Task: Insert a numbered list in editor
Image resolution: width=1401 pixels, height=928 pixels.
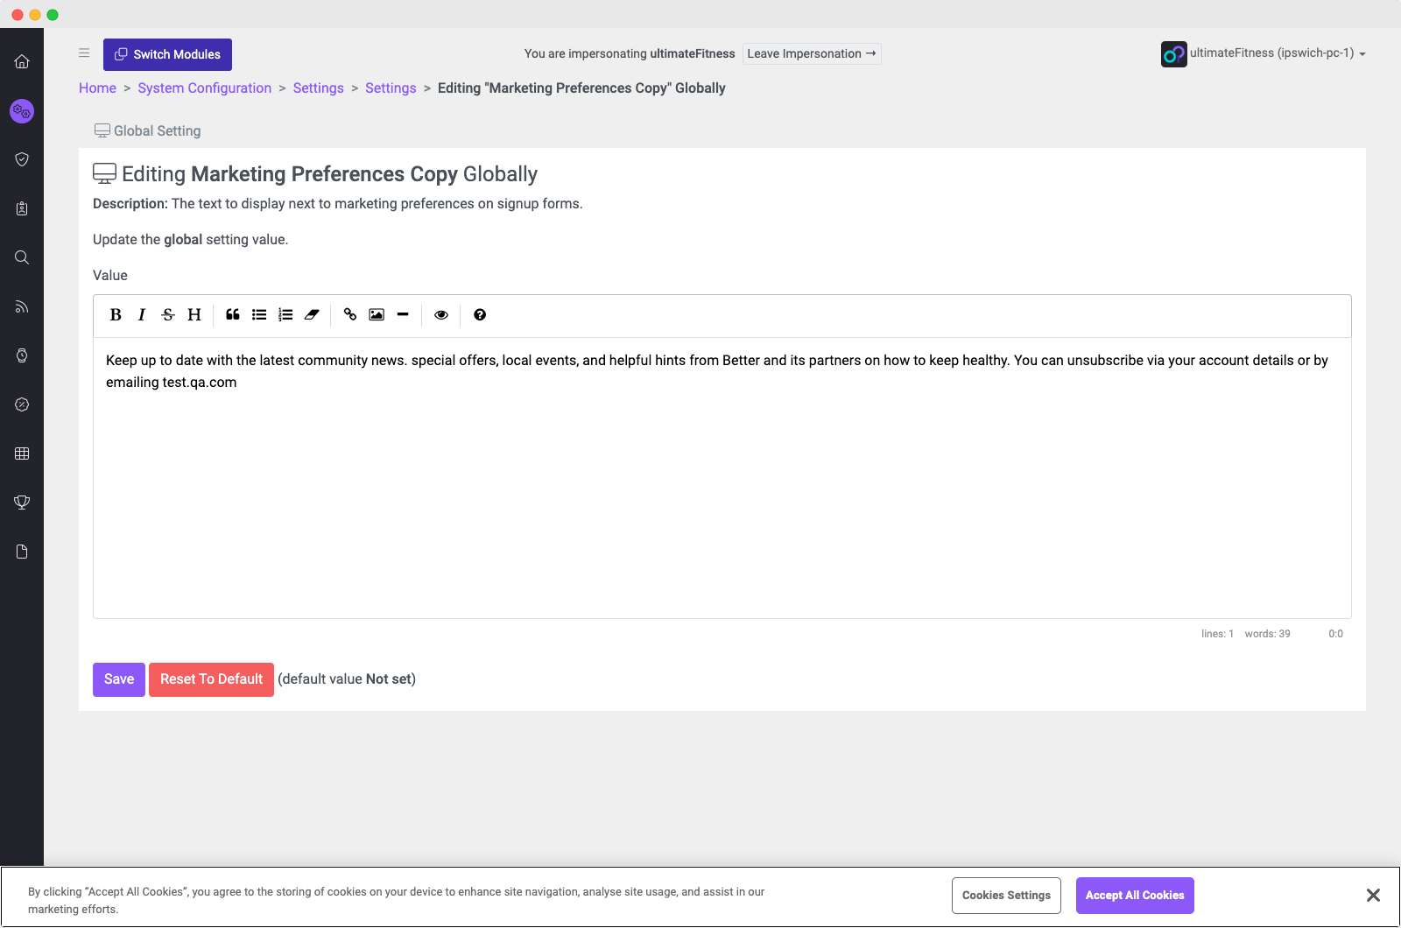Action: coord(285,315)
